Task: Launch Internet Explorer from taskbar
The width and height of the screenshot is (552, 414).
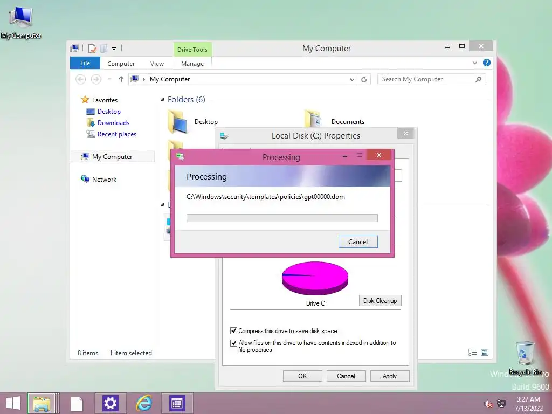Action: pos(144,403)
